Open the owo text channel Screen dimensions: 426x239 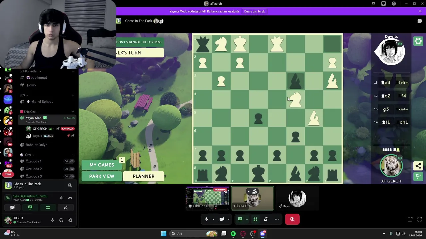[47, 85]
